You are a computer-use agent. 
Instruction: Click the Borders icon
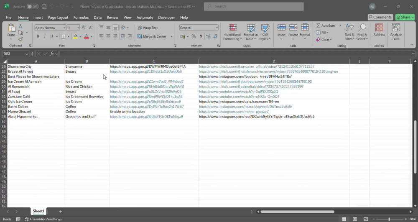(x=64, y=36)
